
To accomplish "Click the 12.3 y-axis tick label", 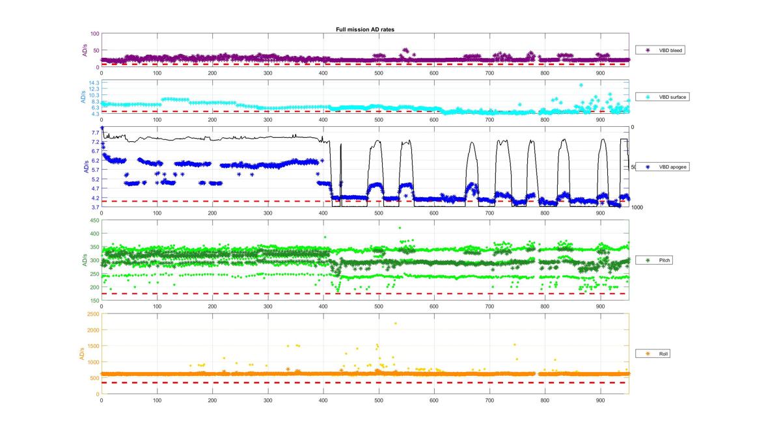I will coord(94,89).
